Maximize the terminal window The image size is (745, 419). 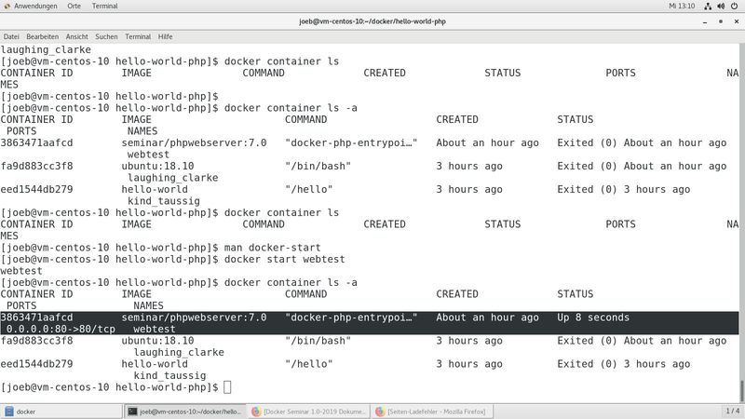(720, 21)
